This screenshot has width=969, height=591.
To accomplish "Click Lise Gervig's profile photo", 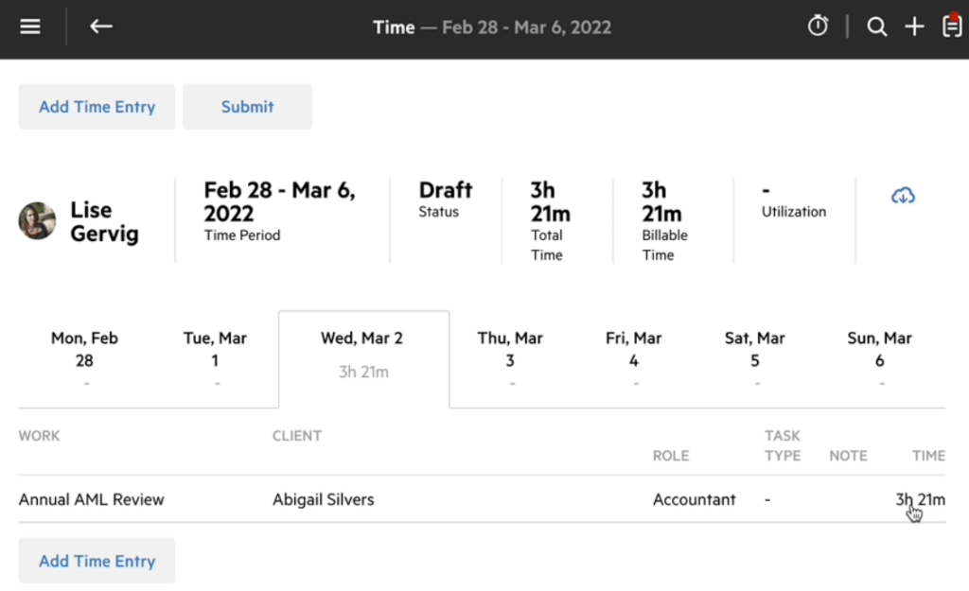I will [x=37, y=220].
